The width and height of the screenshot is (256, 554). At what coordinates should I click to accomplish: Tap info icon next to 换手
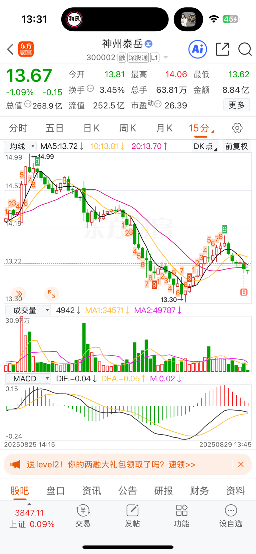90,89
